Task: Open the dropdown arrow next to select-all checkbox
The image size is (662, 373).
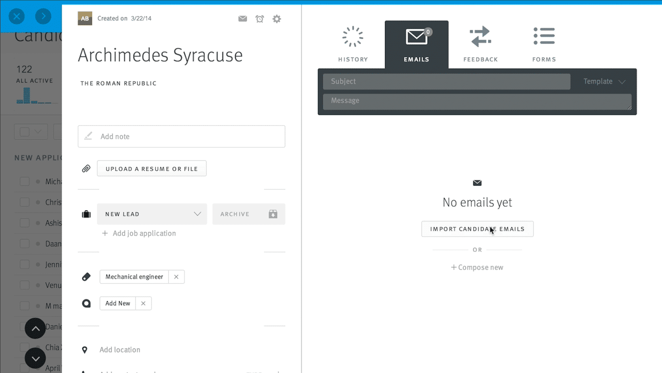Action: point(38,132)
